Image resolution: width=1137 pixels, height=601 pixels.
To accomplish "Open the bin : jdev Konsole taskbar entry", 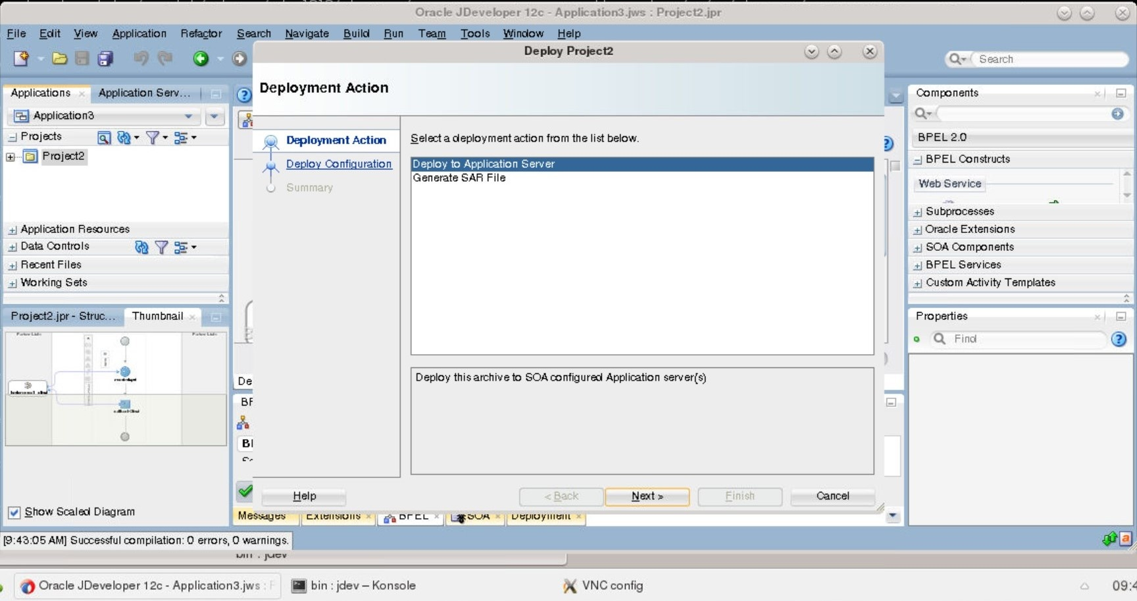I will pyautogui.click(x=354, y=585).
